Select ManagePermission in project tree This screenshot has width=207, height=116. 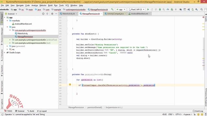click(25, 36)
